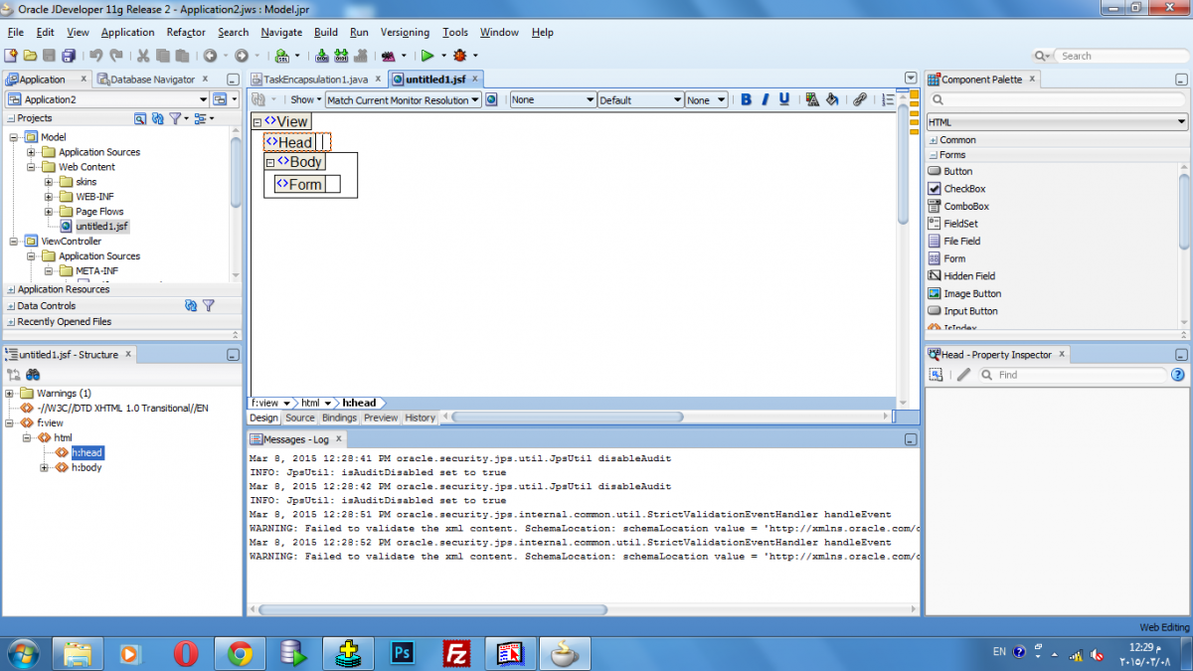Click the binoculars find icon in Structure panel
Image resolution: width=1193 pixels, height=671 pixels.
click(x=33, y=375)
